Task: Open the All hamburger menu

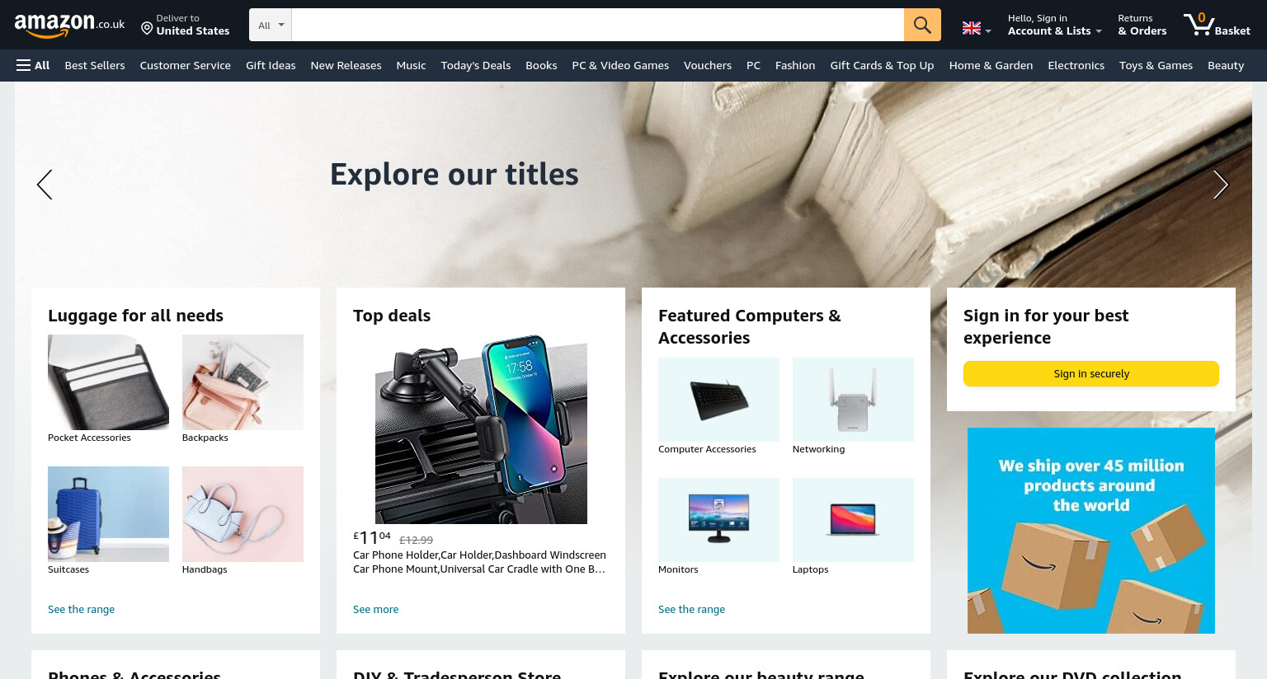Action: (33, 65)
